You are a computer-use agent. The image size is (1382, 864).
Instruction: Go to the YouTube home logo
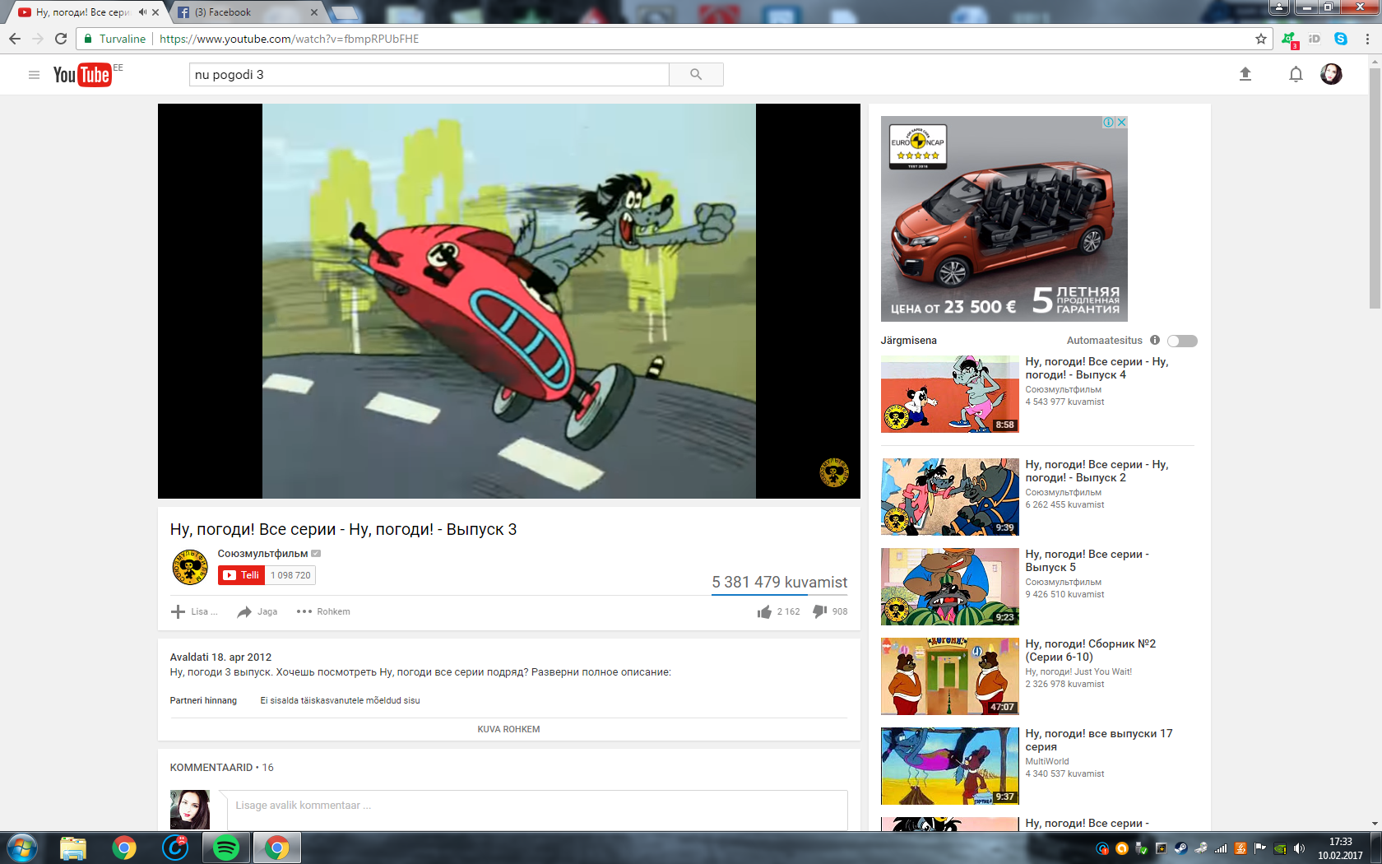tap(81, 75)
